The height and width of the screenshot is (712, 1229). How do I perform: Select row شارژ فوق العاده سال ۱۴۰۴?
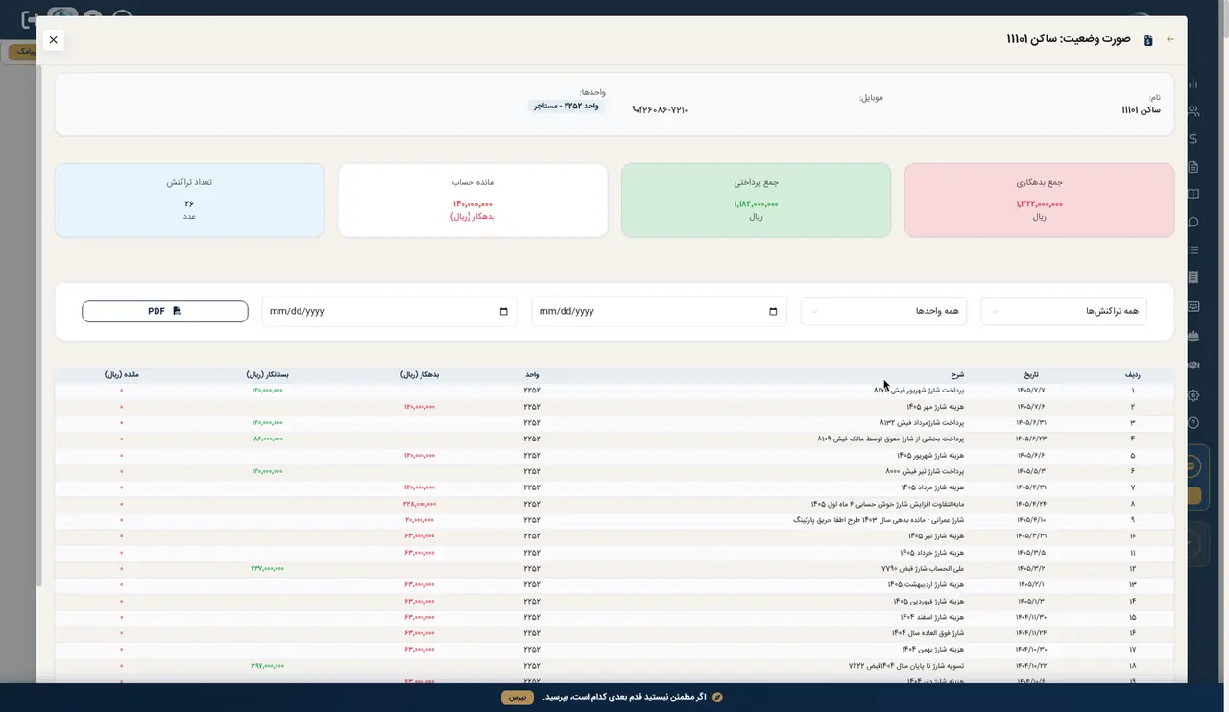614,633
